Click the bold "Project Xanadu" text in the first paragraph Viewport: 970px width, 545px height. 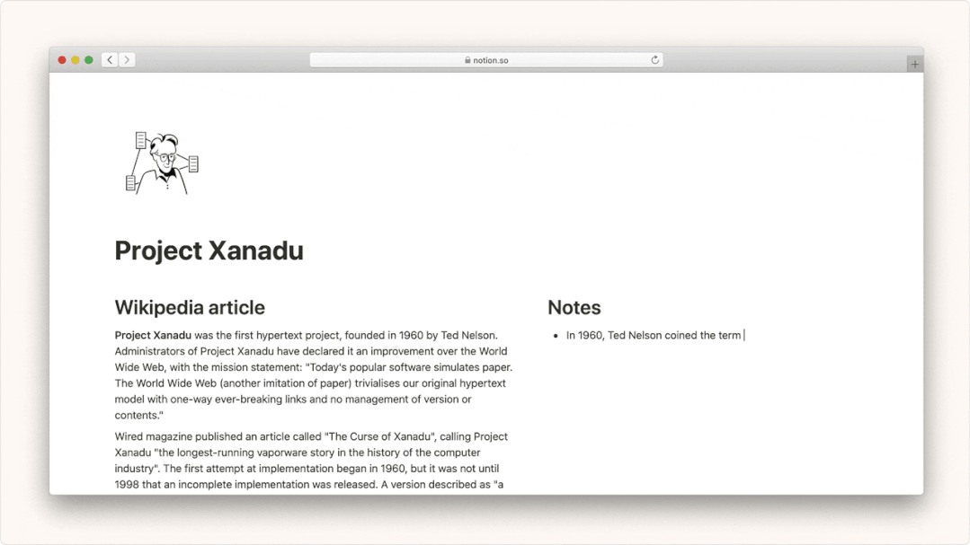[153, 335]
